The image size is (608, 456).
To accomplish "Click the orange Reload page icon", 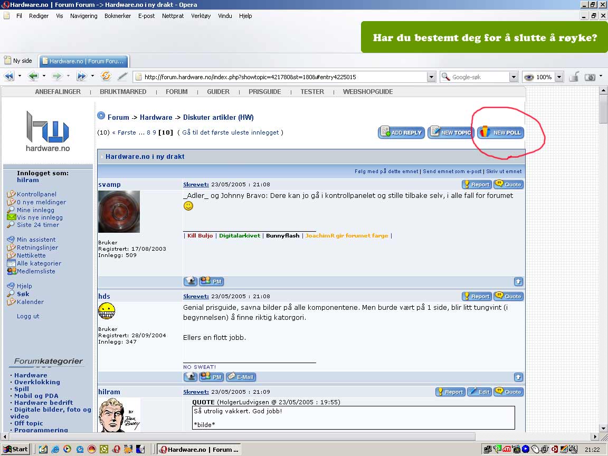I will click(x=106, y=76).
